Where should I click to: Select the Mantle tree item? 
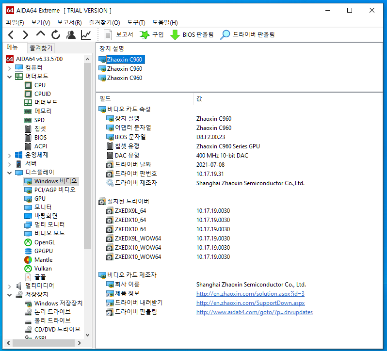(38, 260)
